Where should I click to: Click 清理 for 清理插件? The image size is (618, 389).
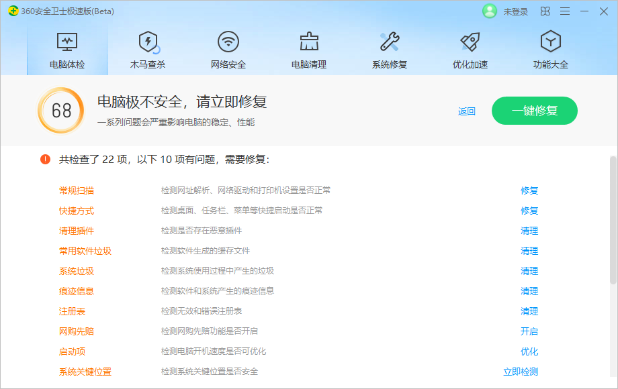[x=529, y=231]
